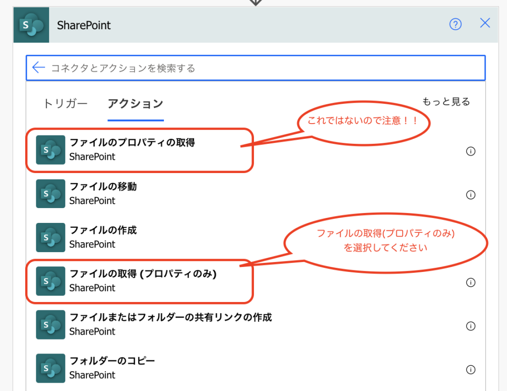
Task: Click the もっと見る link
Action: 446,102
